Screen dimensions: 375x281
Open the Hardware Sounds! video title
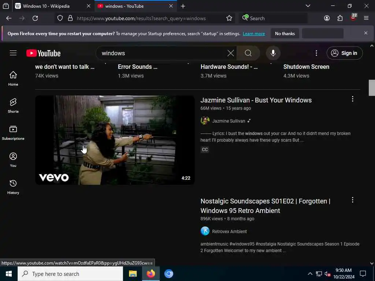(x=229, y=67)
